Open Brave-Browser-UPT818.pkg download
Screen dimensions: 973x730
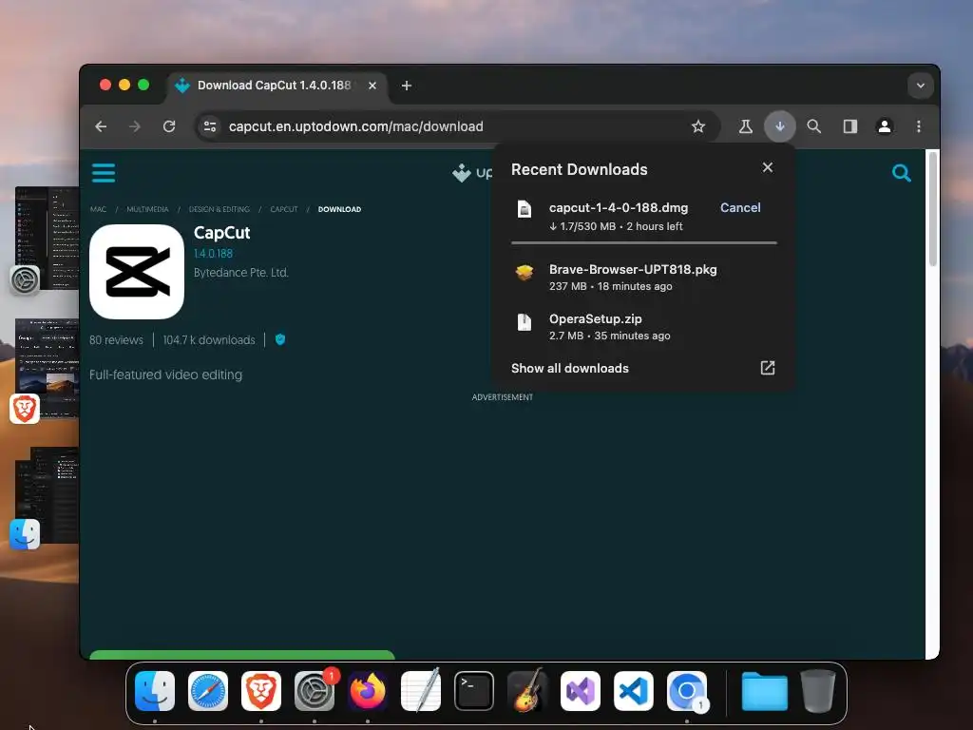click(x=643, y=277)
